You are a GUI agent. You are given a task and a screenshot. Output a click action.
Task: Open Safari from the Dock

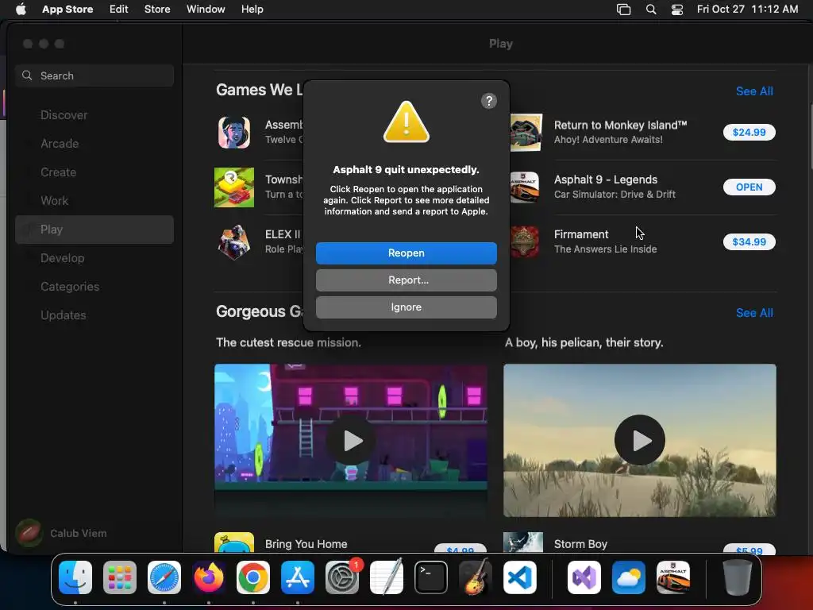pos(164,577)
